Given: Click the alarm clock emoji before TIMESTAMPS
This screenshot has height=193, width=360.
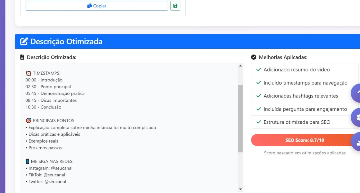Looking at the screenshot, I should pyautogui.click(x=28, y=73).
